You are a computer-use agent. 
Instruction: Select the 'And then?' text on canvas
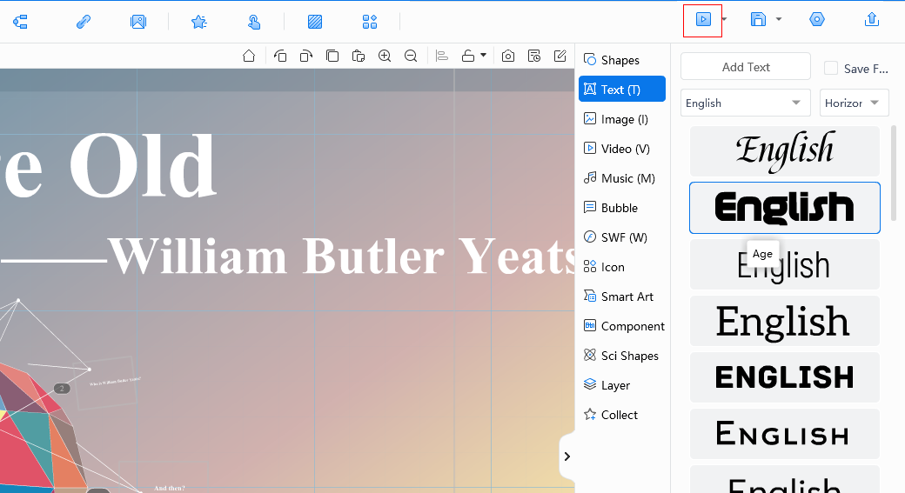169,488
